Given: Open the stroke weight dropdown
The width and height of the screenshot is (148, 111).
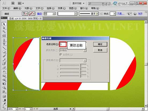Looking at the screenshot, I should [54, 14].
